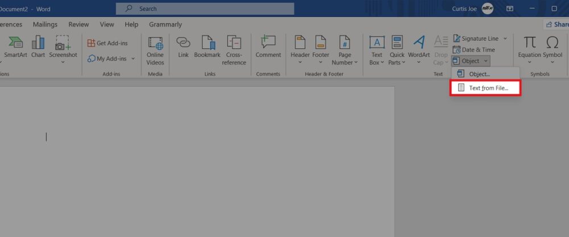Switch to the Mailings tab
This screenshot has height=237, width=569.
(x=45, y=24)
